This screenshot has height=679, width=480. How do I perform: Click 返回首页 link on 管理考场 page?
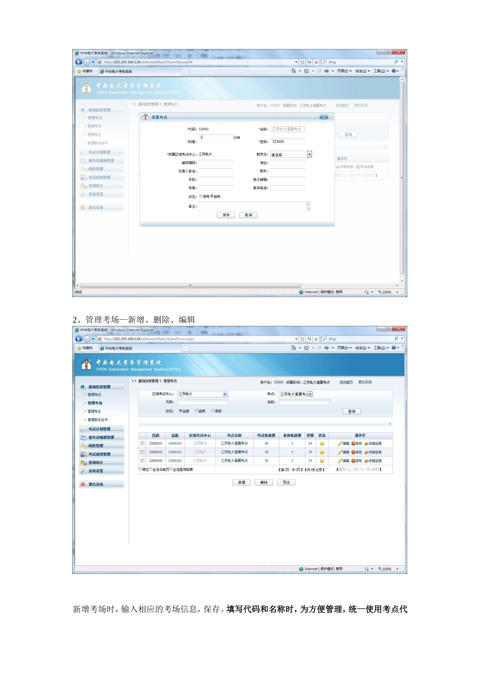(346, 382)
